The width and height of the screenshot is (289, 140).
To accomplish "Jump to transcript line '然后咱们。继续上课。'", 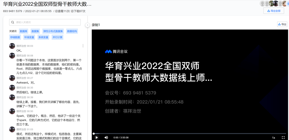I will [30, 92].
